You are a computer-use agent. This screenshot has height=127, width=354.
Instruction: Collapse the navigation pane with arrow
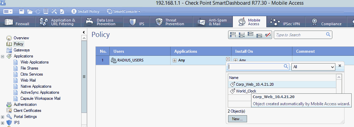click(x=84, y=33)
